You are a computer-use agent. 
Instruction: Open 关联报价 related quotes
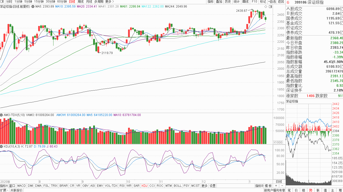click(x=17, y=190)
